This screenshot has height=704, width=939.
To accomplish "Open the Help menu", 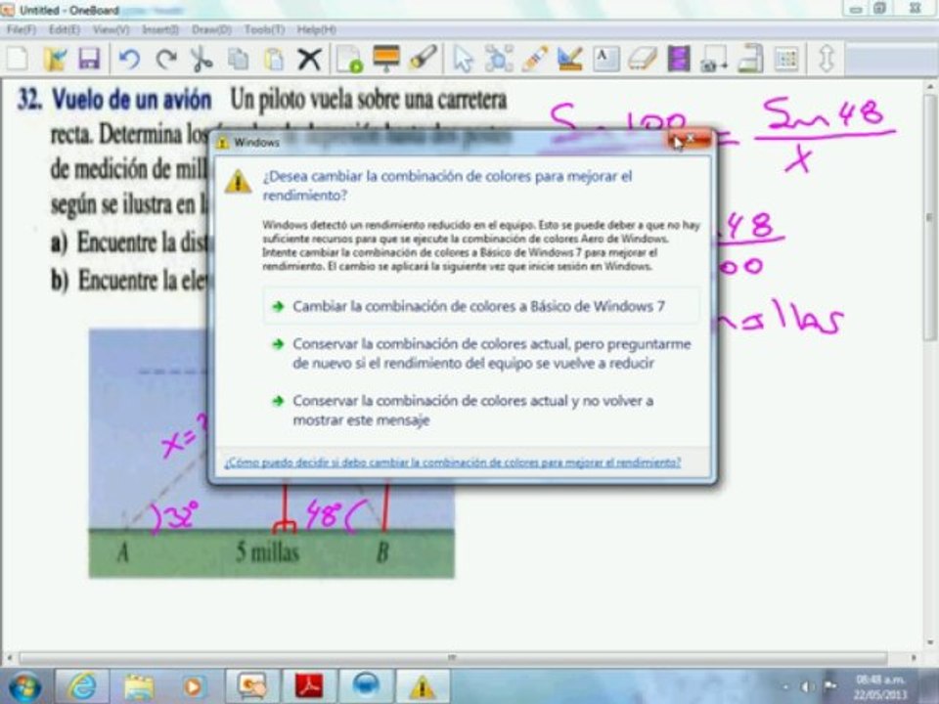I will click(x=316, y=29).
